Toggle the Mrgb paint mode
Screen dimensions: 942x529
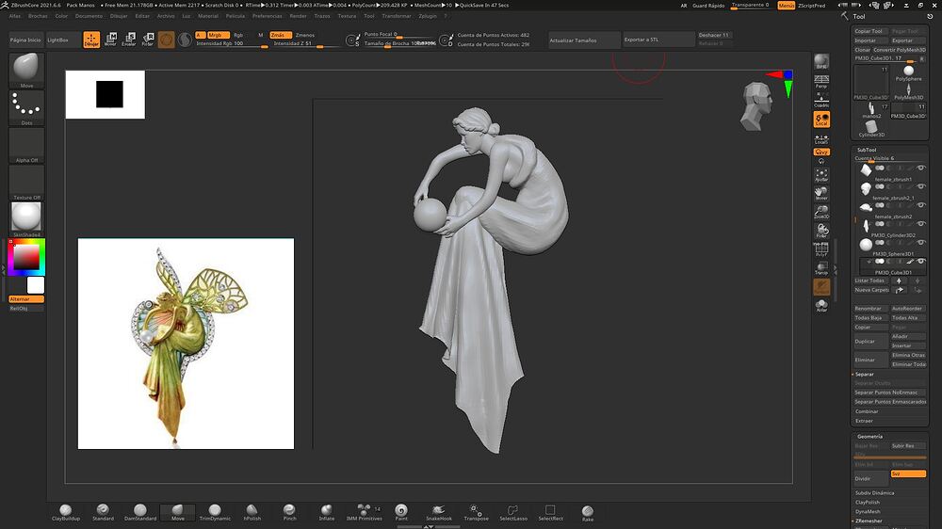pos(219,35)
